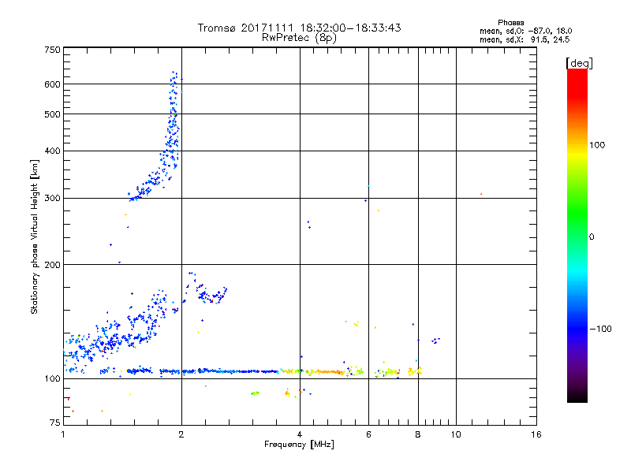This screenshot has width=631, height=473.
Task: Click the black bottom of the colorbar
Action: 577,397
